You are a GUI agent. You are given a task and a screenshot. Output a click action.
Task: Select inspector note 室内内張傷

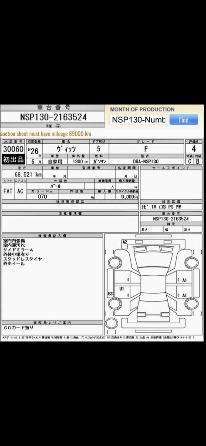point(14,240)
